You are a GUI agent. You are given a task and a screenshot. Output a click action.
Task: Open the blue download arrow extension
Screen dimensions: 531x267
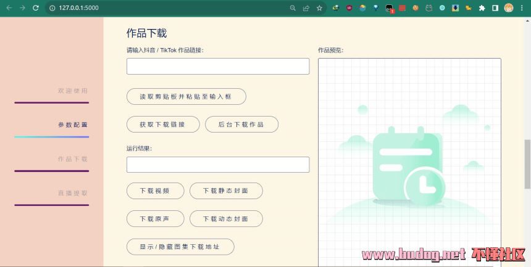pyautogui.click(x=455, y=8)
